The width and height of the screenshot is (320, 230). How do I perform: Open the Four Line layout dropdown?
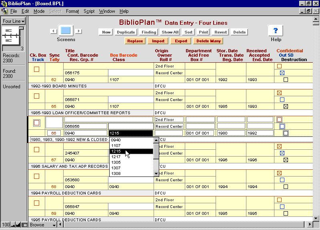(14, 21)
